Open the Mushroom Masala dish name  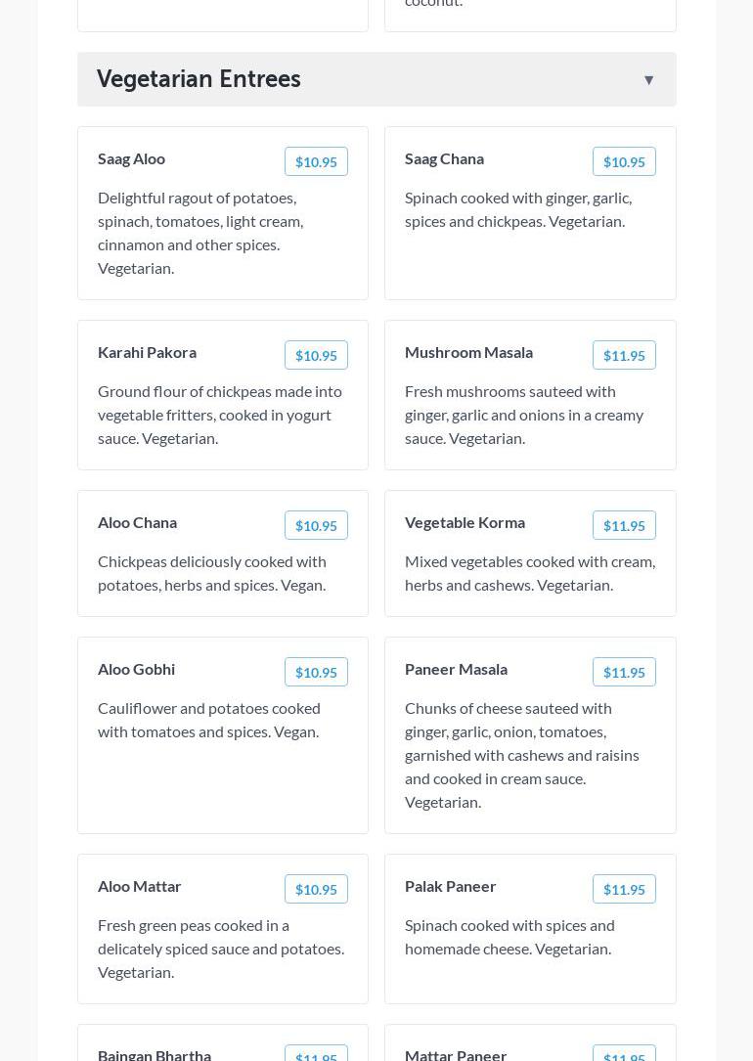coord(468,352)
